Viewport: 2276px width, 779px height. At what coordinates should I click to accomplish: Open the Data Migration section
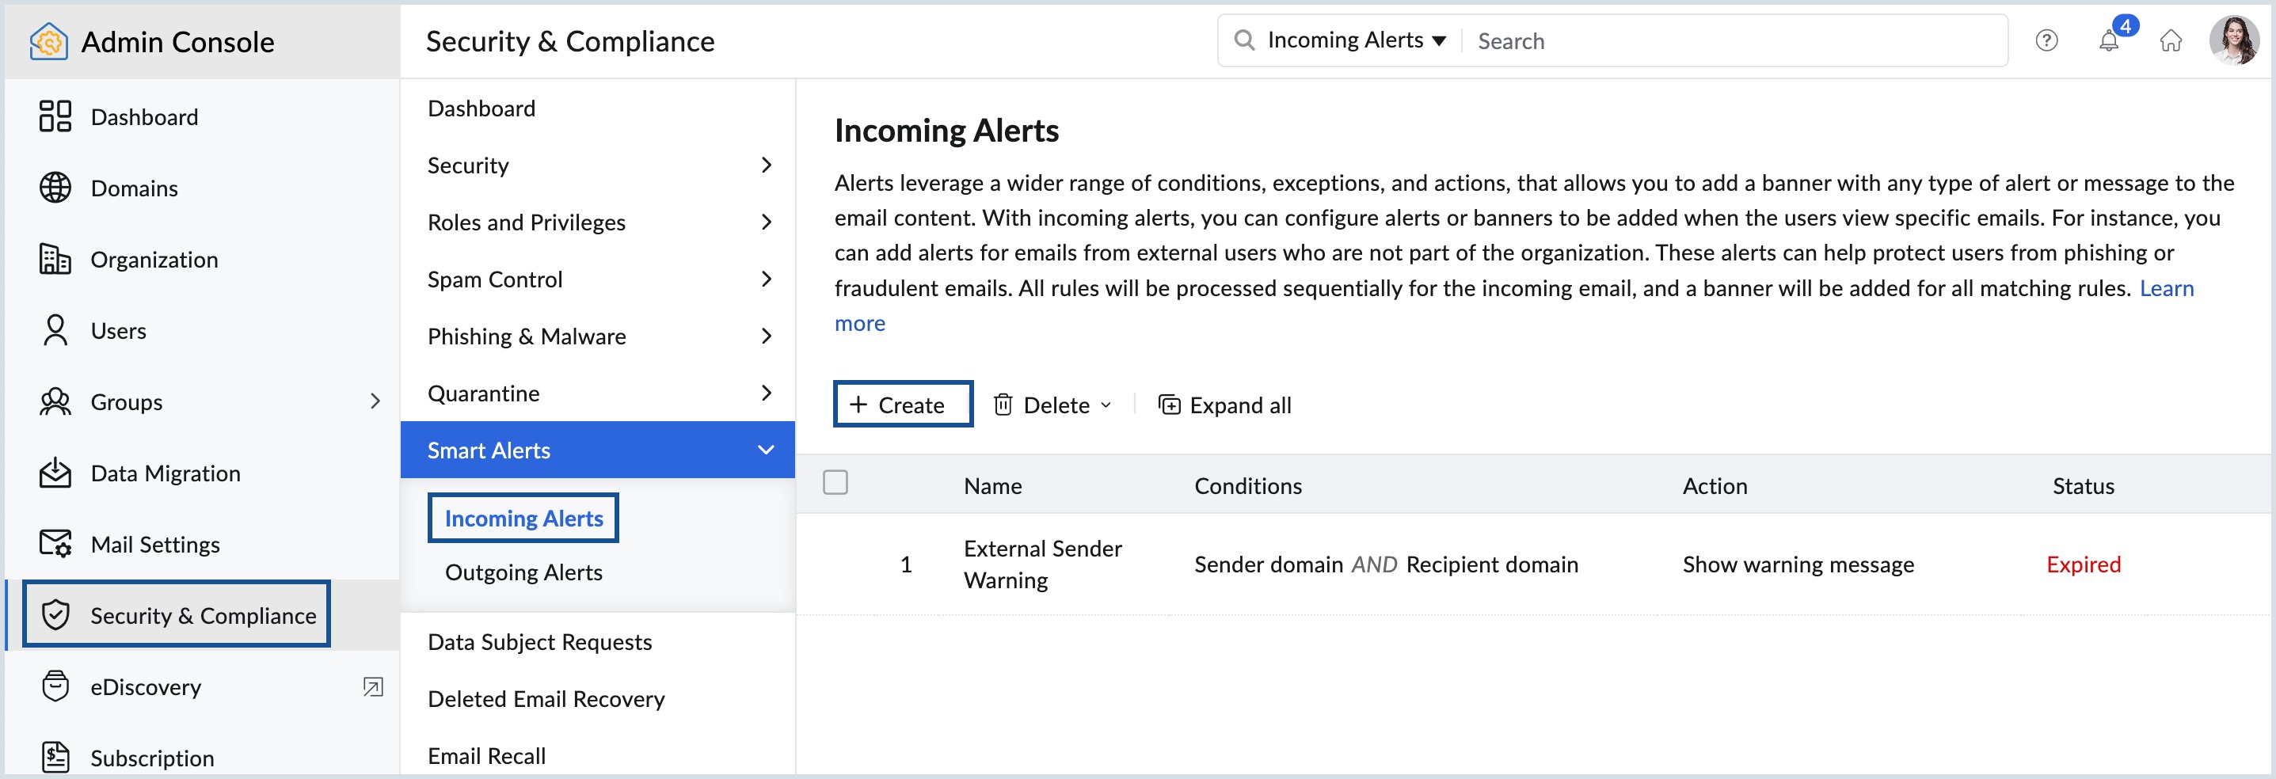coord(165,473)
